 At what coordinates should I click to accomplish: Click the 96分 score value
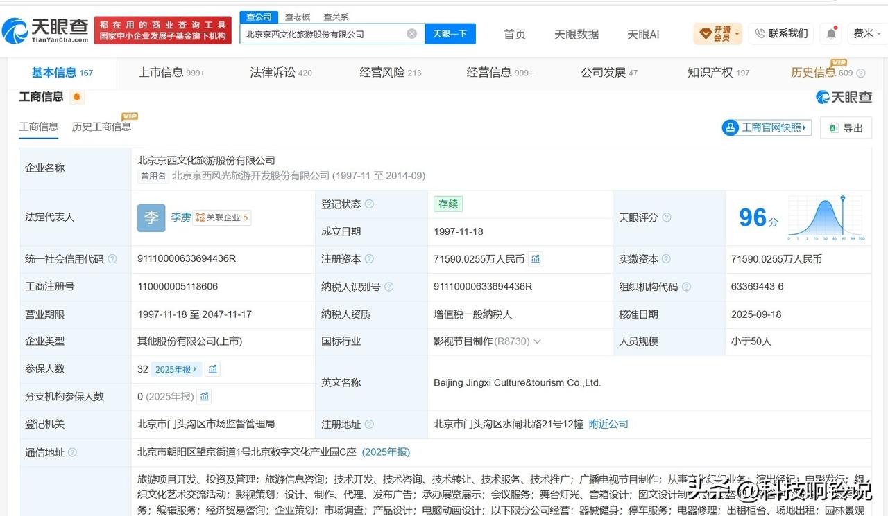758,218
